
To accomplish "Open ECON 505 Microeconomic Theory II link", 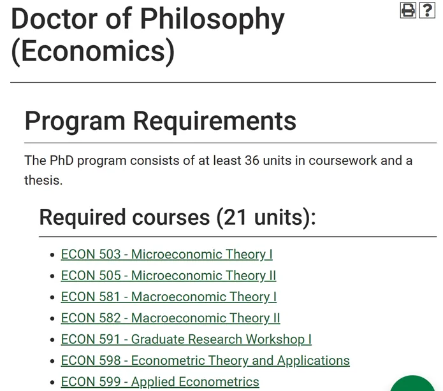I will [x=168, y=276].
